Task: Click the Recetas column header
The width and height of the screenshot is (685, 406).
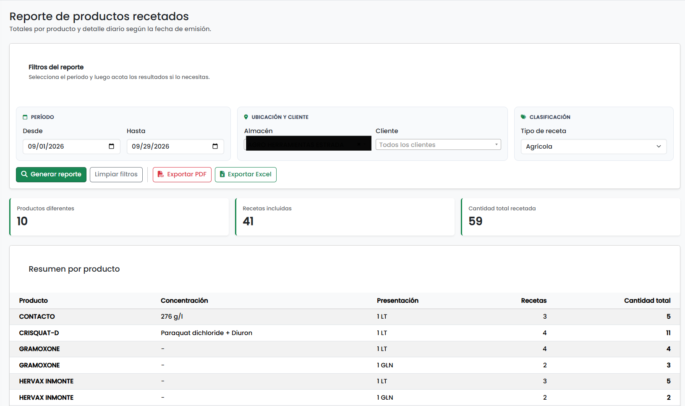Action: coord(534,301)
